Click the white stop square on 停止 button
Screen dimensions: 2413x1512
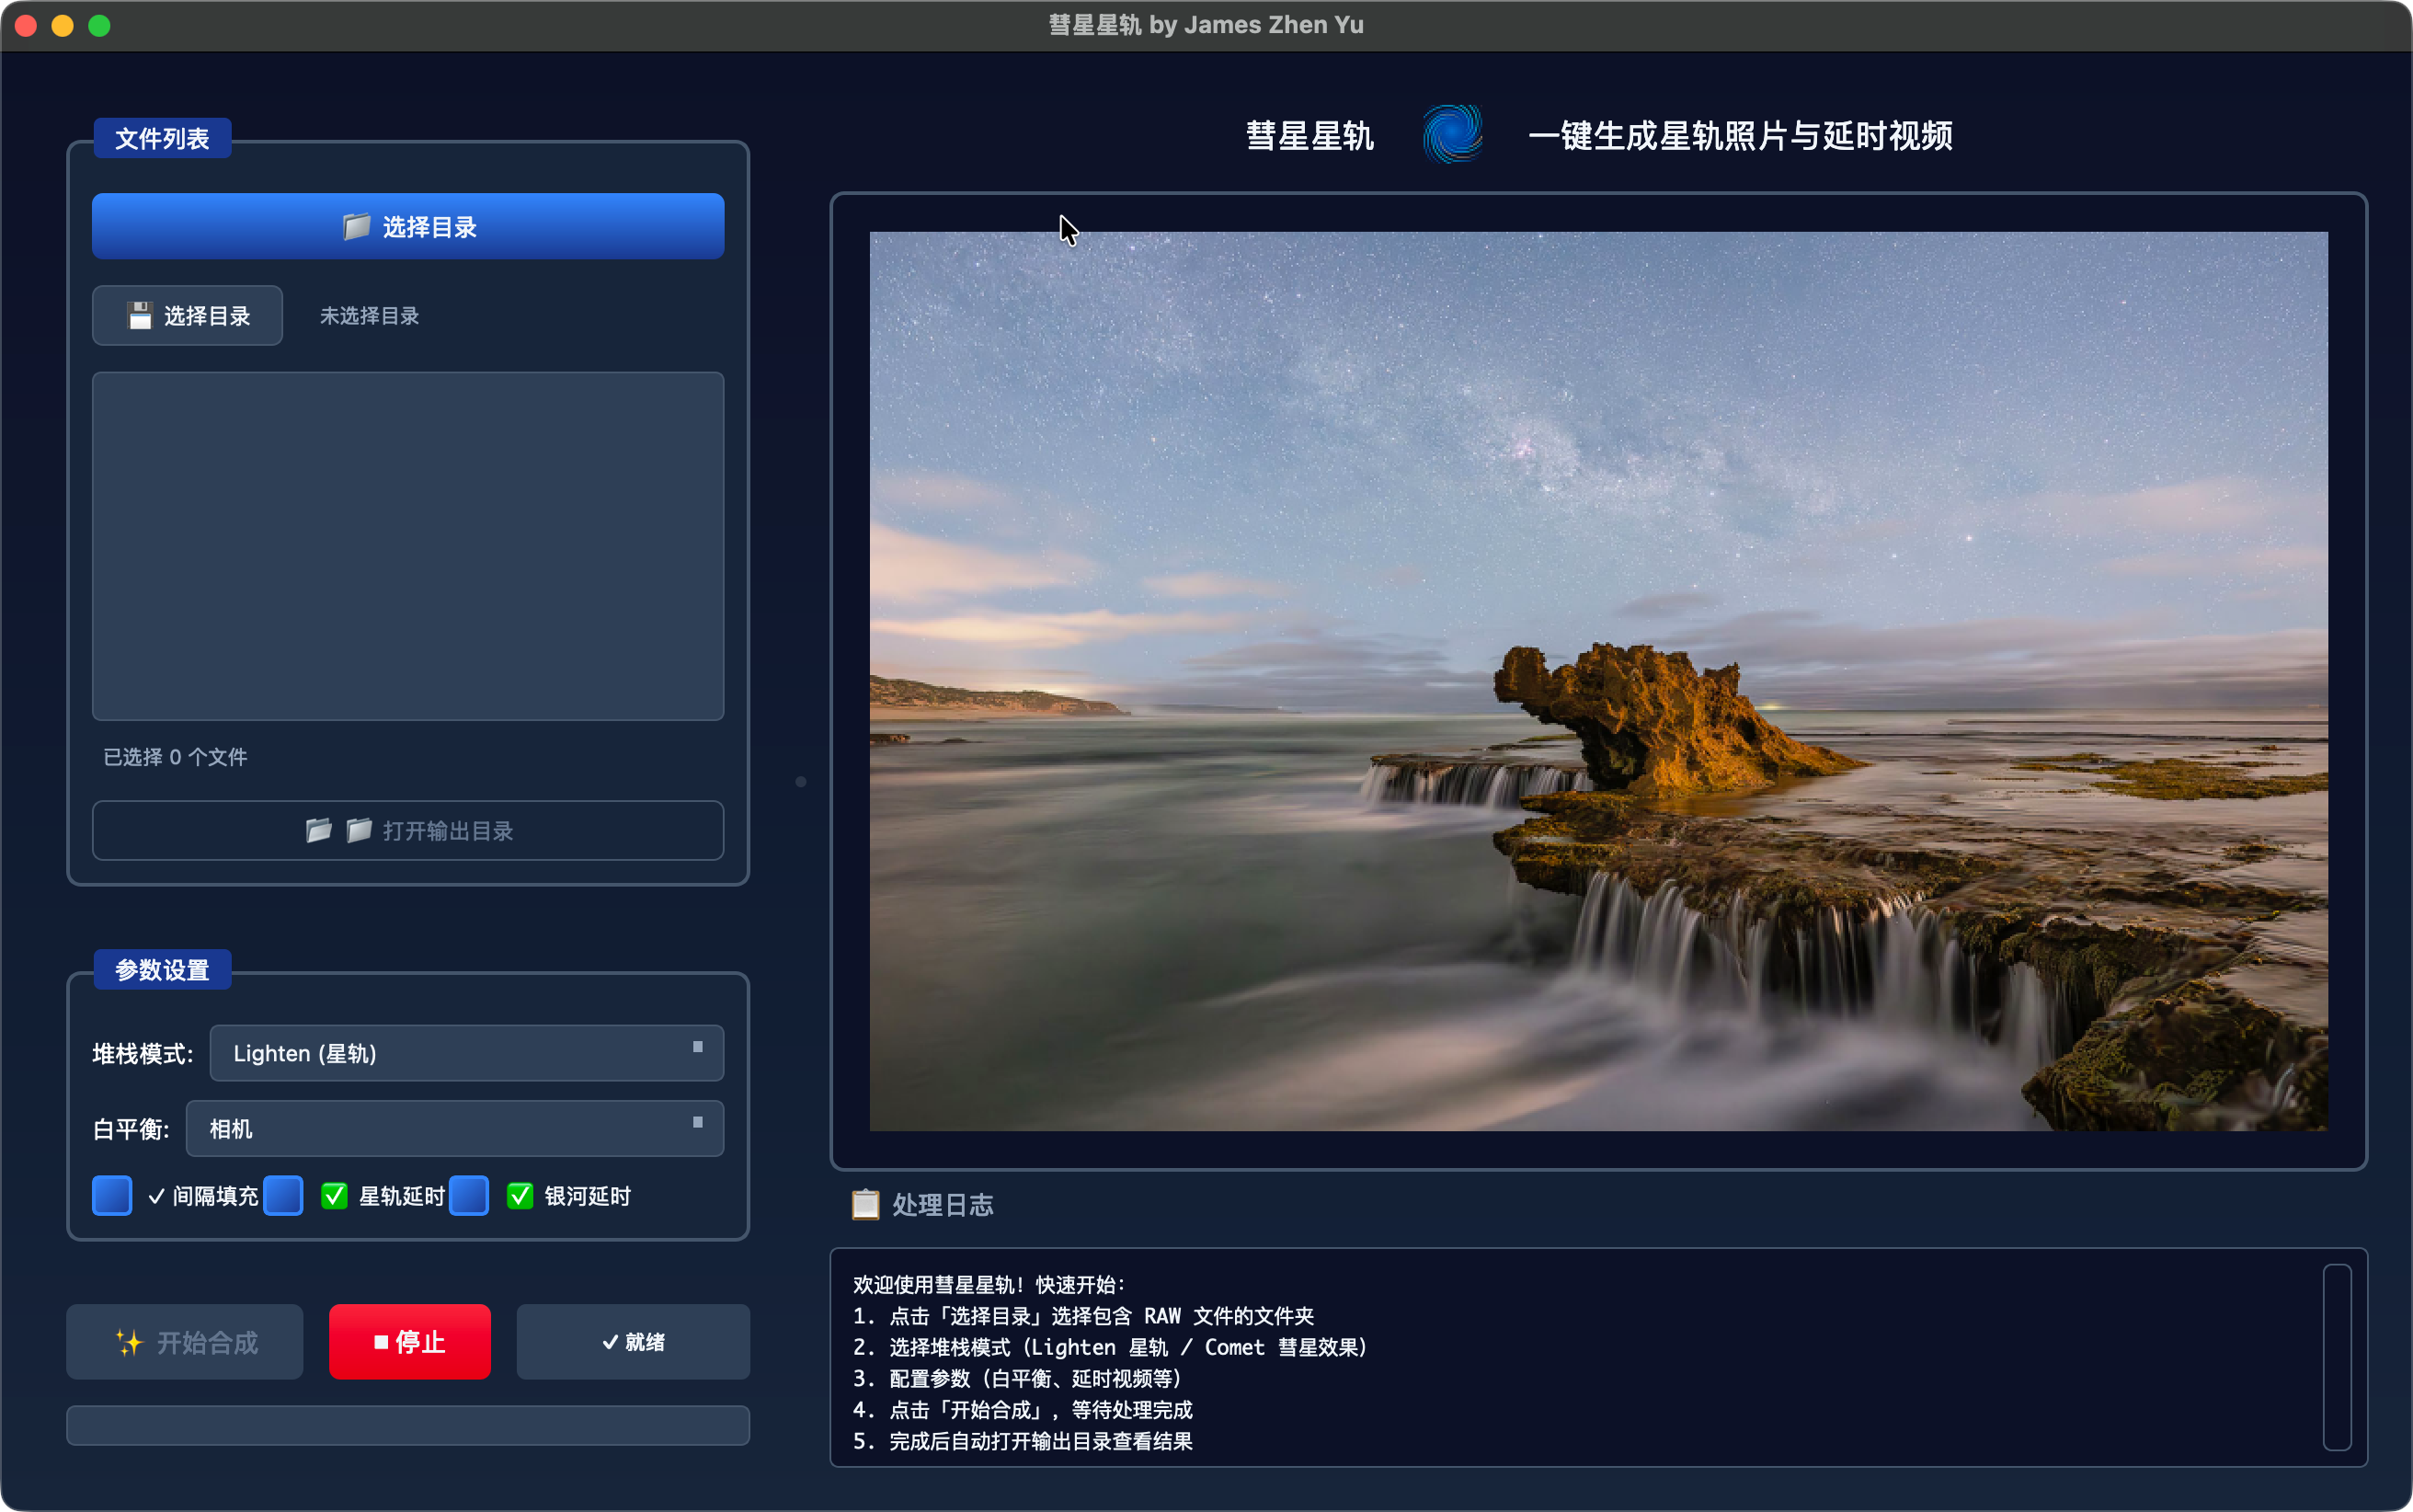381,1342
